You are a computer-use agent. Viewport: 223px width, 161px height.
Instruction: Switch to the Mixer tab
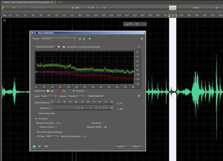61,2
